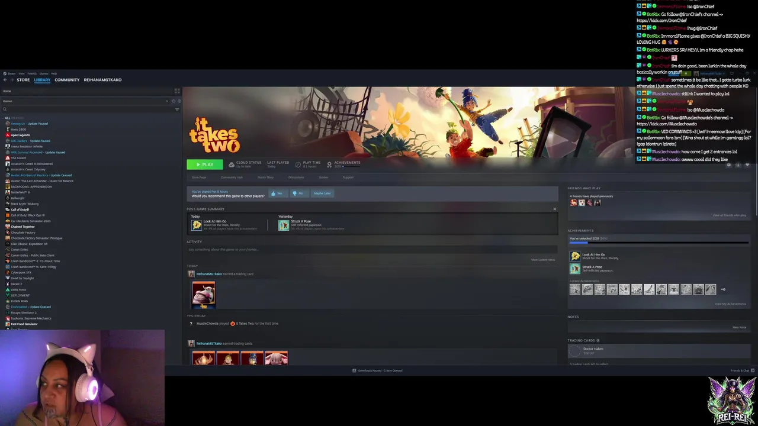Open the Store Page link
Viewport: 758px width, 426px height.
(199, 177)
